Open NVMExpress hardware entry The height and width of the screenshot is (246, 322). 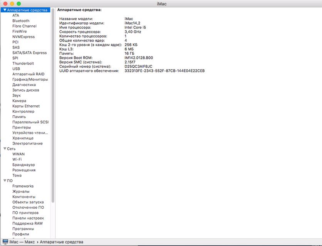coord(23,37)
